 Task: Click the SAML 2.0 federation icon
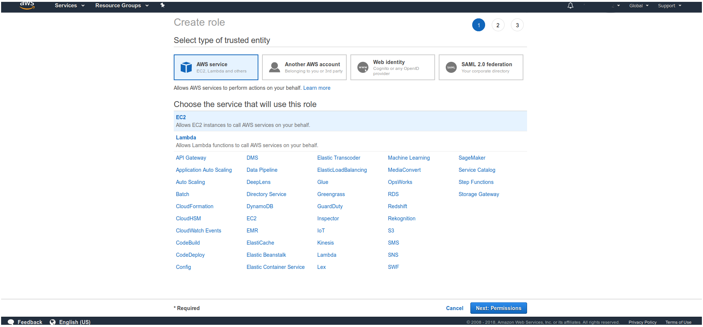pos(451,67)
